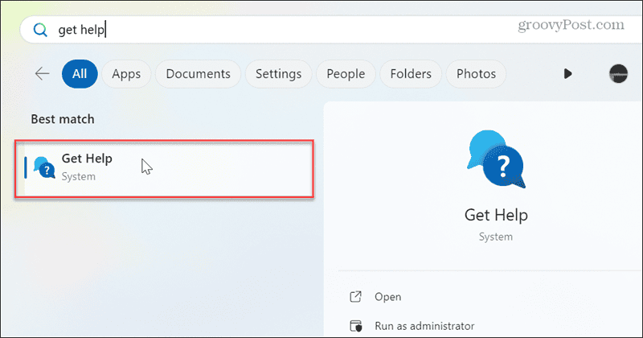
Task: Click the Get Help icon in results list
Action: pyautogui.click(x=44, y=167)
